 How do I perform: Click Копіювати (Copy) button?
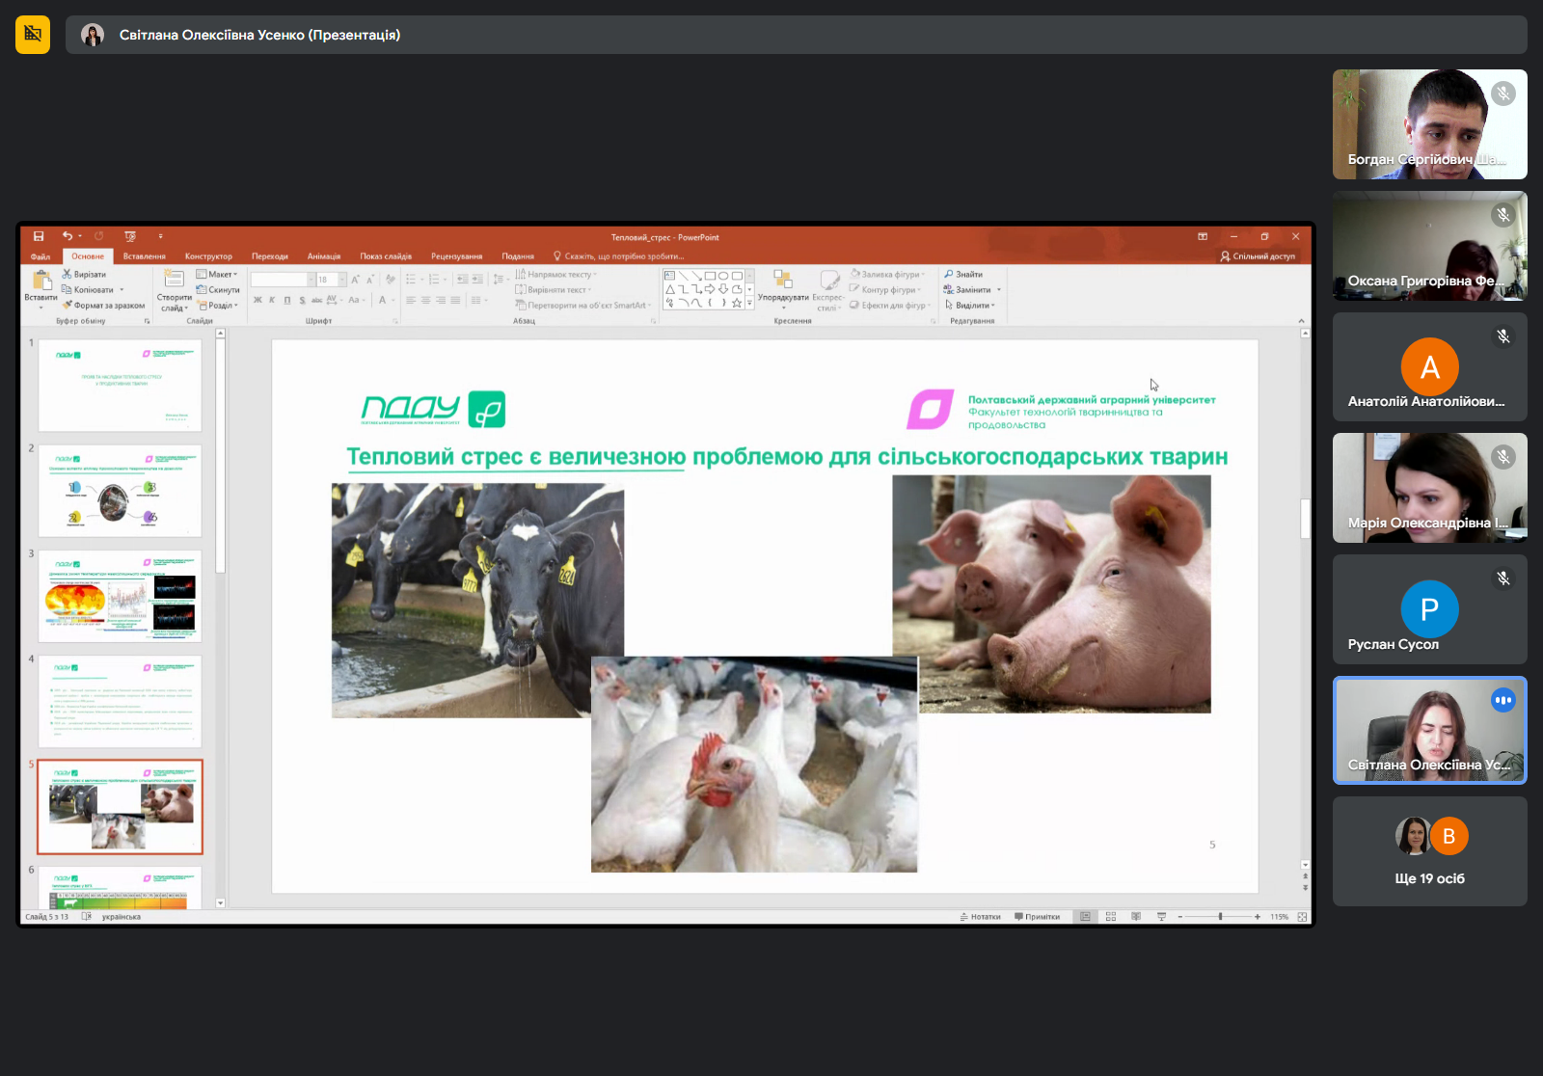point(88,289)
